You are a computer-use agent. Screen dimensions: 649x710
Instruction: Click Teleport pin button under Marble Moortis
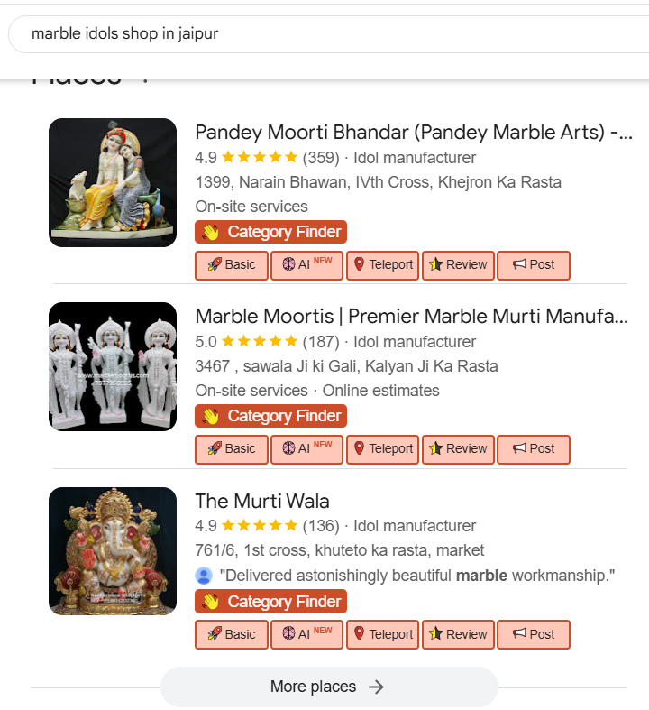[x=382, y=449]
